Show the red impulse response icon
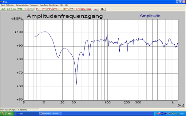Image resolution: width=186 pixels, height=116 pixels. (x=38, y=9)
